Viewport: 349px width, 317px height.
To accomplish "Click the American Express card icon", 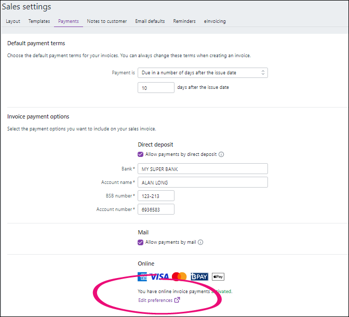I will 143,276.
